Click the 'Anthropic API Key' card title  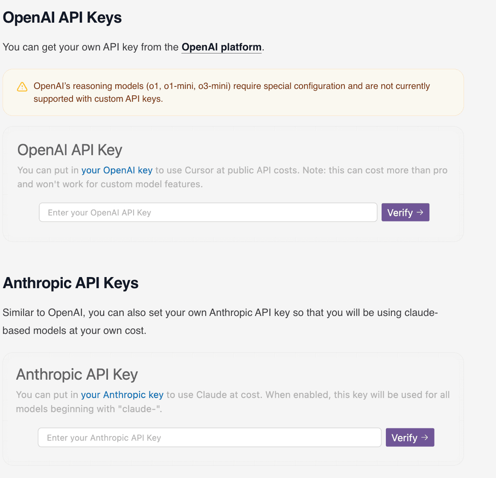[77, 375]
